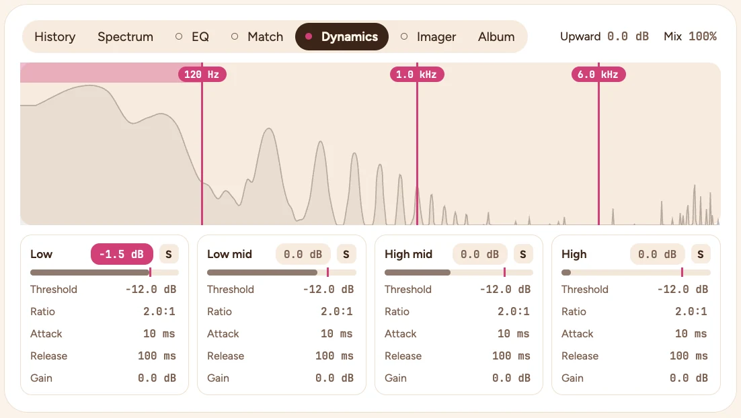Click the Low band Release 100 ms value
741x418 pixels.
click(x=157, y=356)
